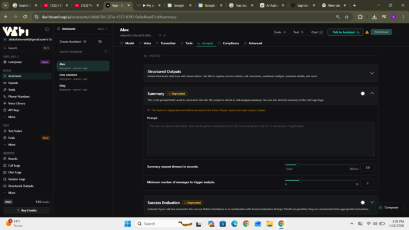Collapse the sidebar panel icon
This screenshot has height=230, width=409.
[47, 29]
